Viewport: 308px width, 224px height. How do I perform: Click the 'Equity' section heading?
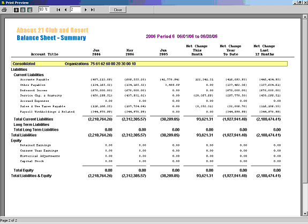(x=16, y=140)
